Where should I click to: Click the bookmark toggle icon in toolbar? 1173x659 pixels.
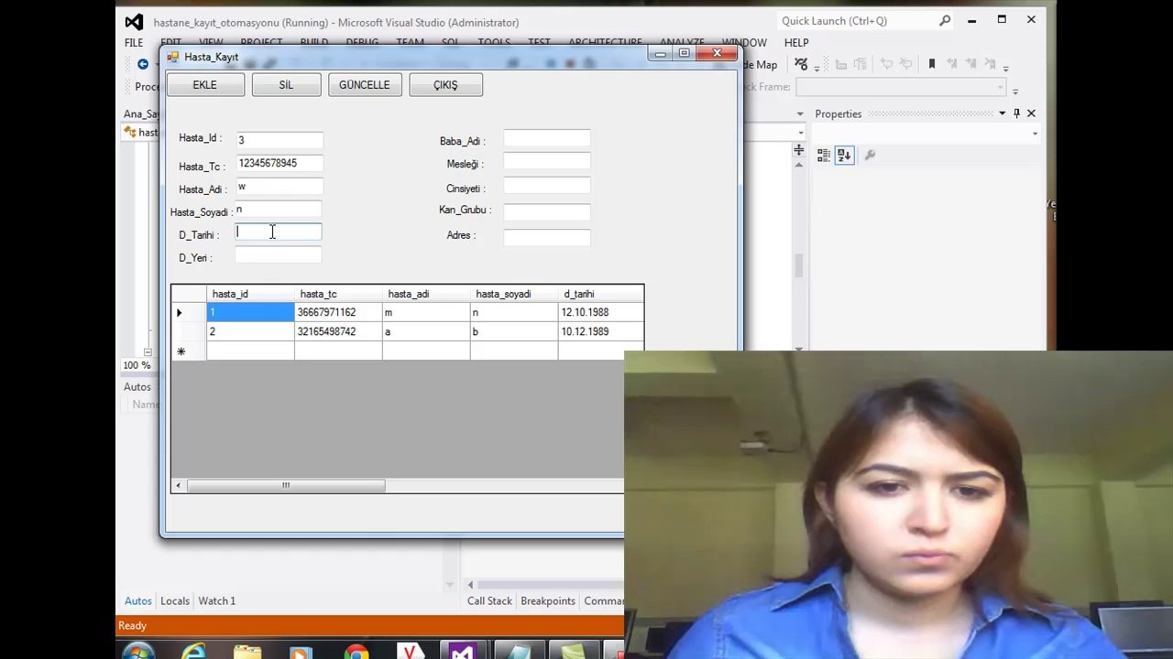[x=932, y=64]
